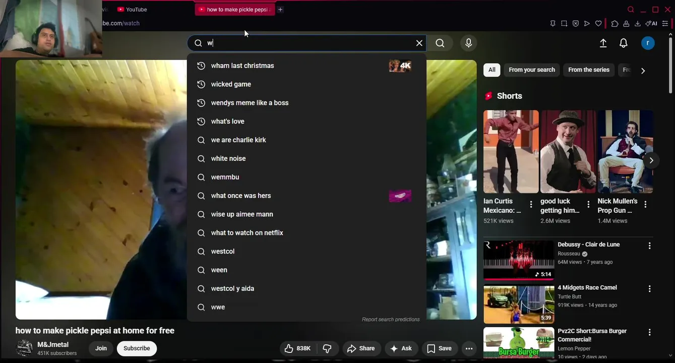Open options for good luck getting him short
Screen dimensions: 675x363
[x=588, y=204]
